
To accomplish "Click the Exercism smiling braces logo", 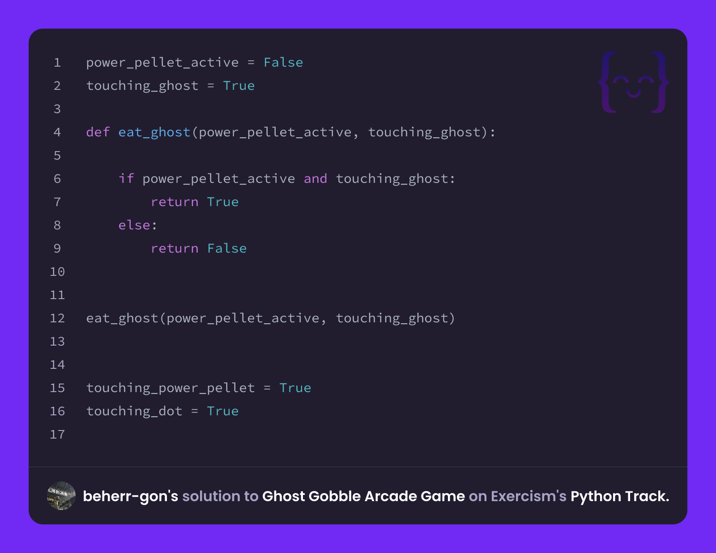I will point(634,82).
